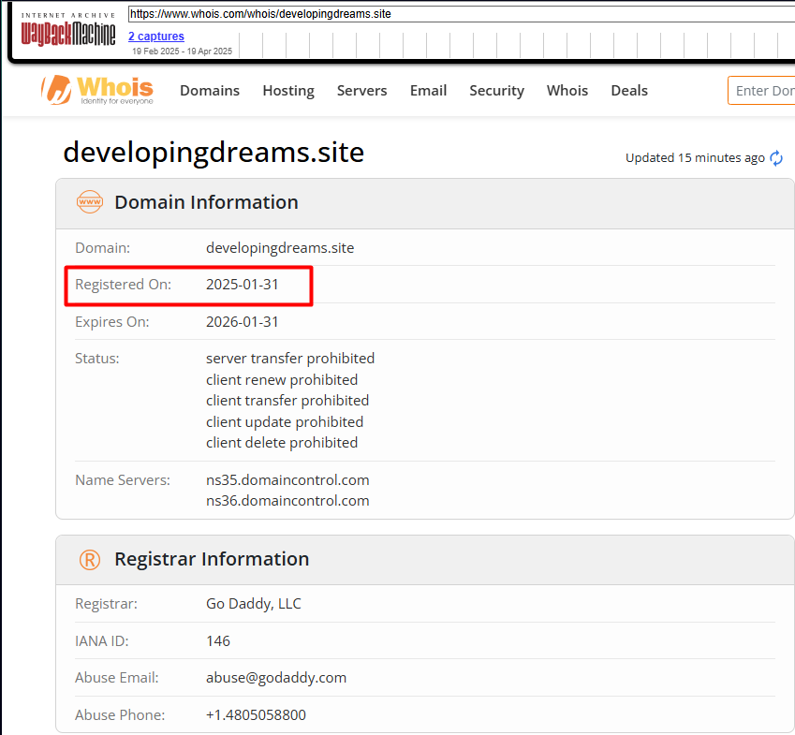Click the status client transfer prohibited
The height and width of the screenshot is (735, 795).
point(287,401)
